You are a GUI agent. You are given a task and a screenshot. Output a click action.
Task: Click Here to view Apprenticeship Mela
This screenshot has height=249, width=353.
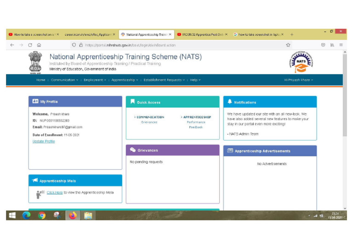[55, 193]
